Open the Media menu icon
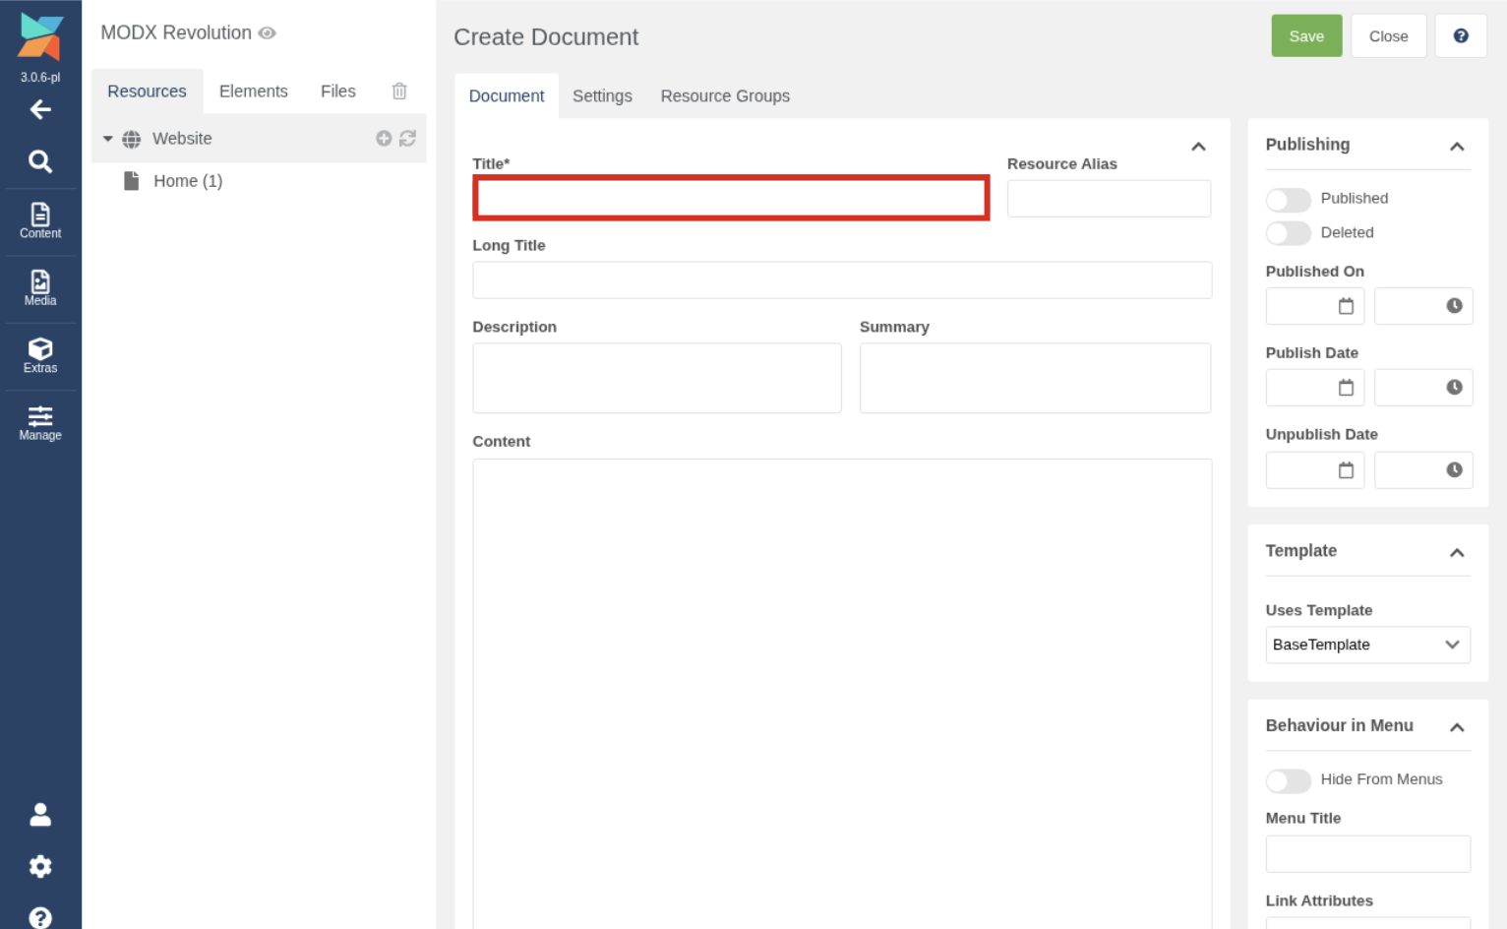This screenshot has width=1507, height=929. (x=40, y=288)
